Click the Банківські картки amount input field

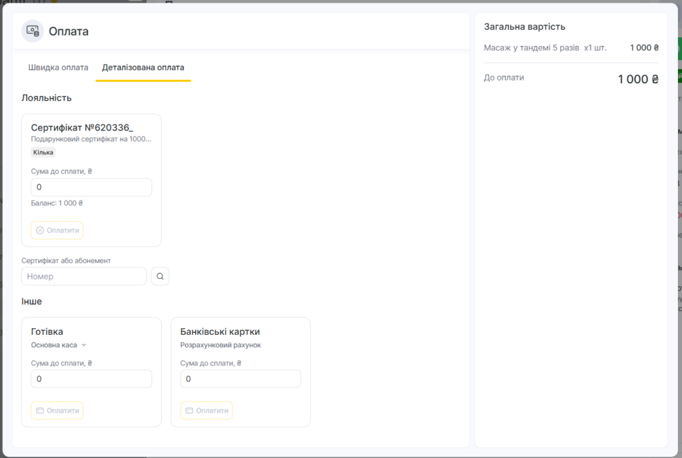240,379
